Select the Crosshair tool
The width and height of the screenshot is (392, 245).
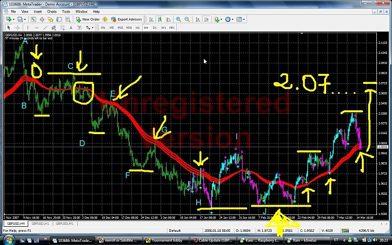click(18, 28)
